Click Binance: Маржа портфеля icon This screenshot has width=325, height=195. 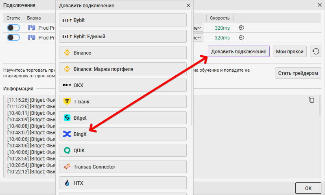click(67, 69)
